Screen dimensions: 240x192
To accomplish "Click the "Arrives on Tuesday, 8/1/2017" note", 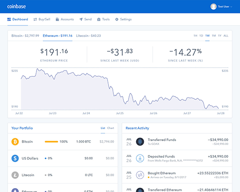I will [168, 177].
